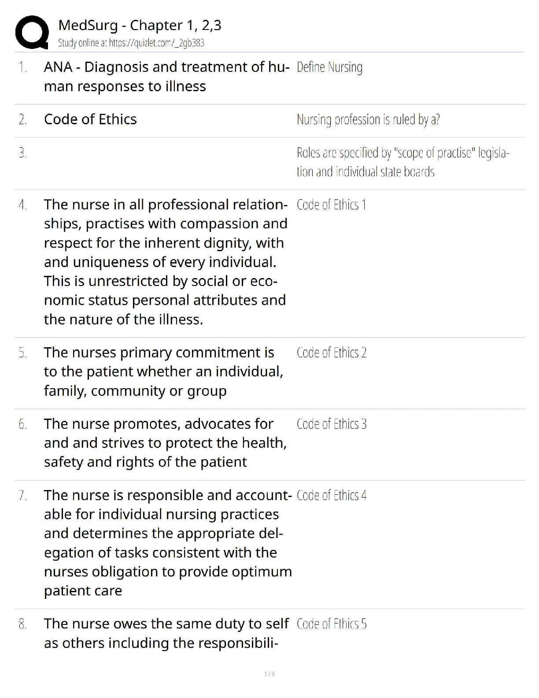Viewport: 539px width, 698px height.
Task: Click the Quizlet Q logo icon
Action: (x=32, y=33)
